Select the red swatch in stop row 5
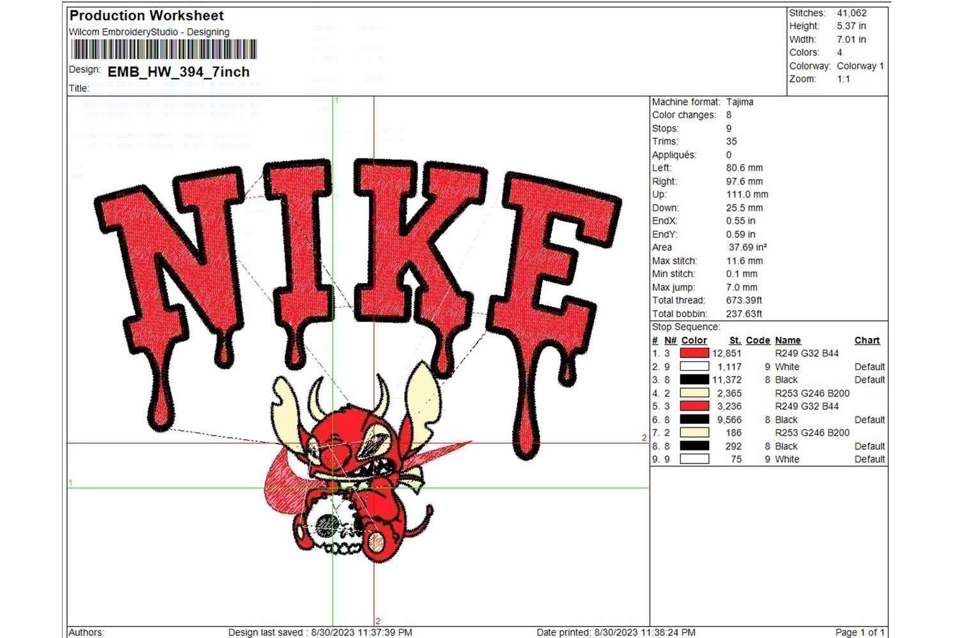 (x=694, y=406)
